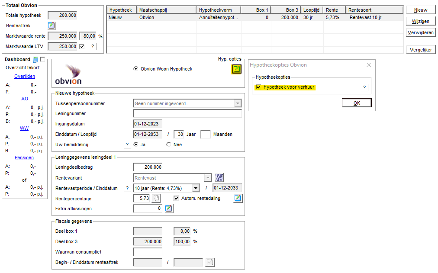
Task: Toggle the Marktwaarde LTV checkbox
Action: click(x=82, y=46)
